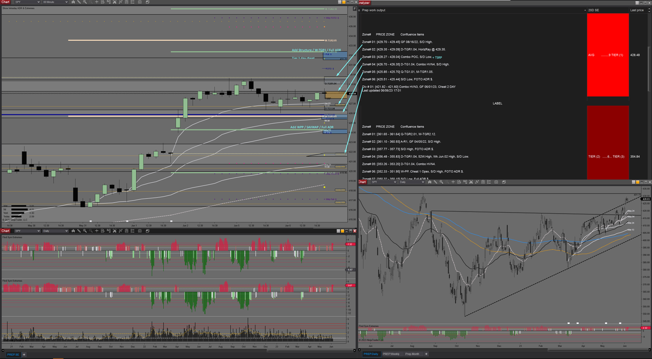Toggle Chart Trader on 60 Minute chart
652x359 pixels.
point(109,2)
